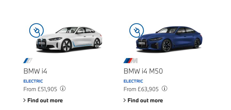Click the BMW i badge above the BMW i4 title

pos(28,61)
